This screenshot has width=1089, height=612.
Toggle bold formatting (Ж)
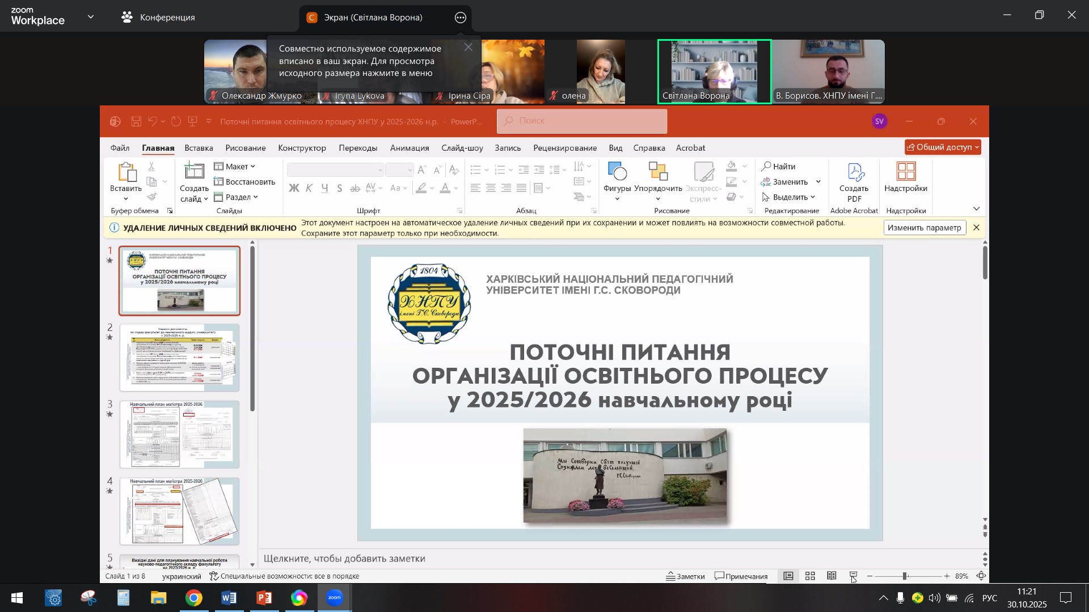pos(294,188)
